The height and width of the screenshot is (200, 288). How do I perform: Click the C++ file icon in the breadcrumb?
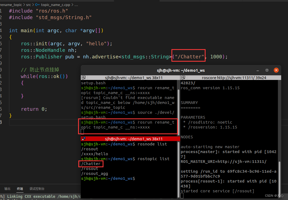pos(37,5)
